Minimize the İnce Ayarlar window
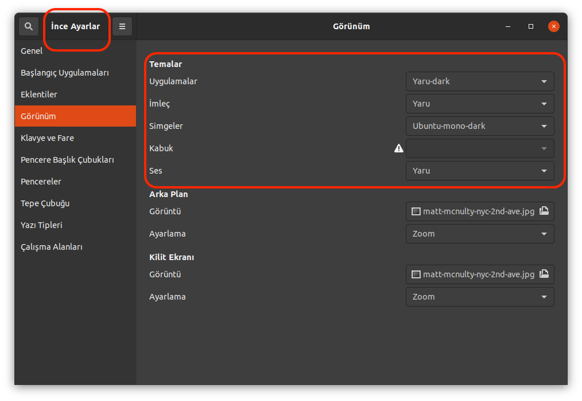The width and height of the screenshot is (582, 401). pos(508,26)
